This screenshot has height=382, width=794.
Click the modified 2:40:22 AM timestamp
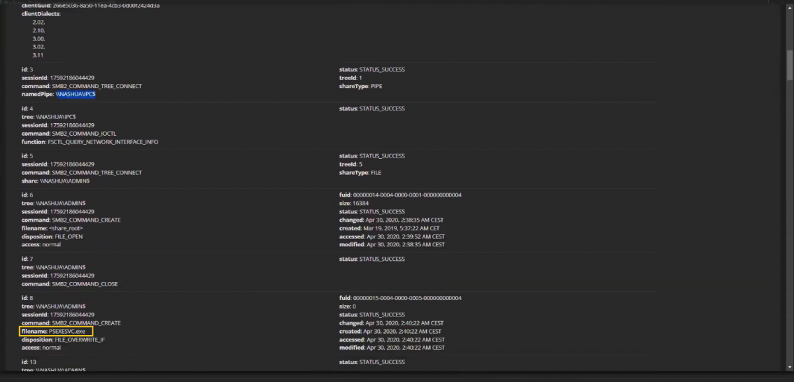pos(392,348)
